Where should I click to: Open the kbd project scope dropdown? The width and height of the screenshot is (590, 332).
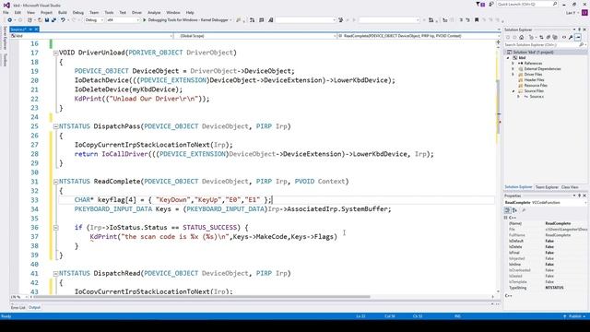92,36
